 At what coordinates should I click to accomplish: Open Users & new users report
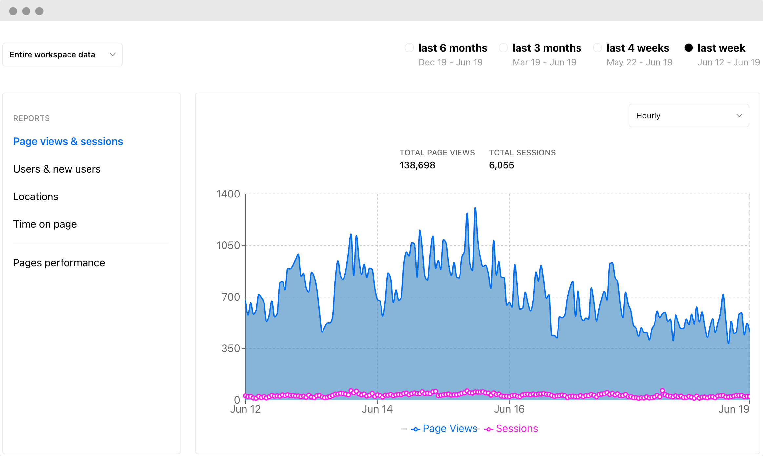point(57,169)
